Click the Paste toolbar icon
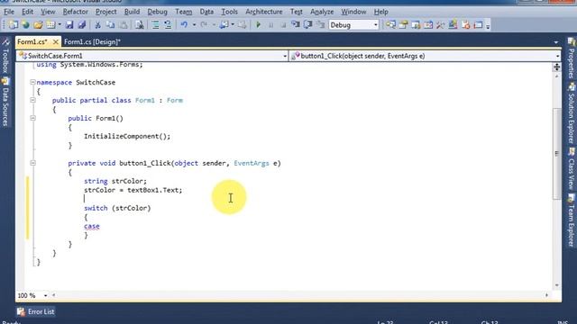 (x=124, y=25)
